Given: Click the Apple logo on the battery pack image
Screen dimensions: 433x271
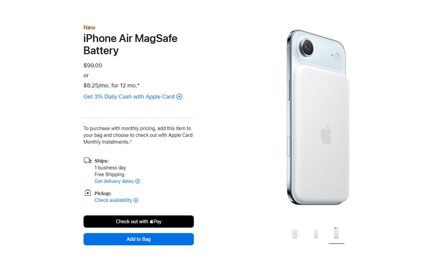Looking at the screenshot, I should pos(326,134).
